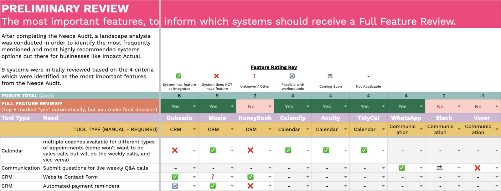Open Voxer's Full Feature Review No dropdown
Screen dimensions: 501x191
[497, 106]
